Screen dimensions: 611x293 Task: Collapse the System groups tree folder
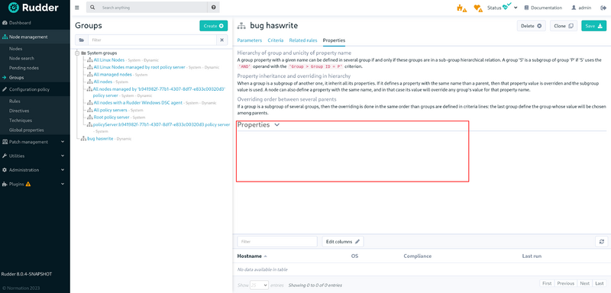77,53
